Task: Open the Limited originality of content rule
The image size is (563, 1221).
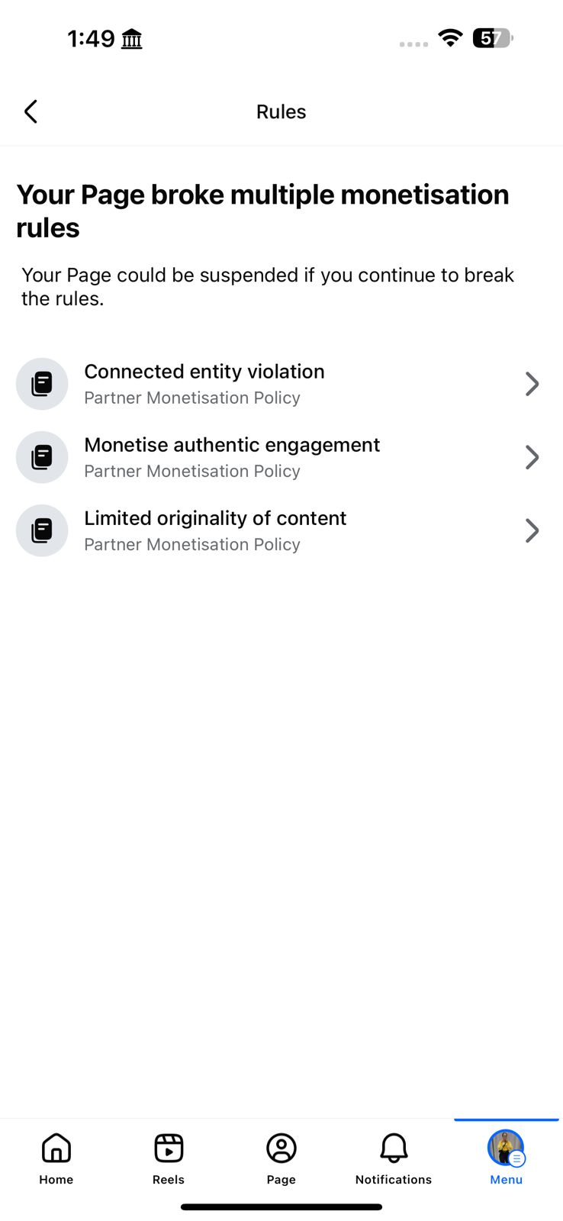Action: click(215, 518)
